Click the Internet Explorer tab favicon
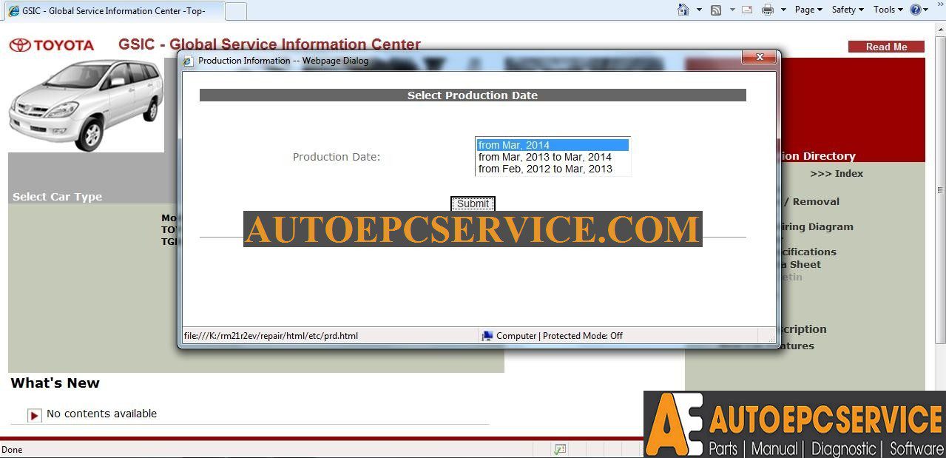946x458 pixels. (13, 10)
